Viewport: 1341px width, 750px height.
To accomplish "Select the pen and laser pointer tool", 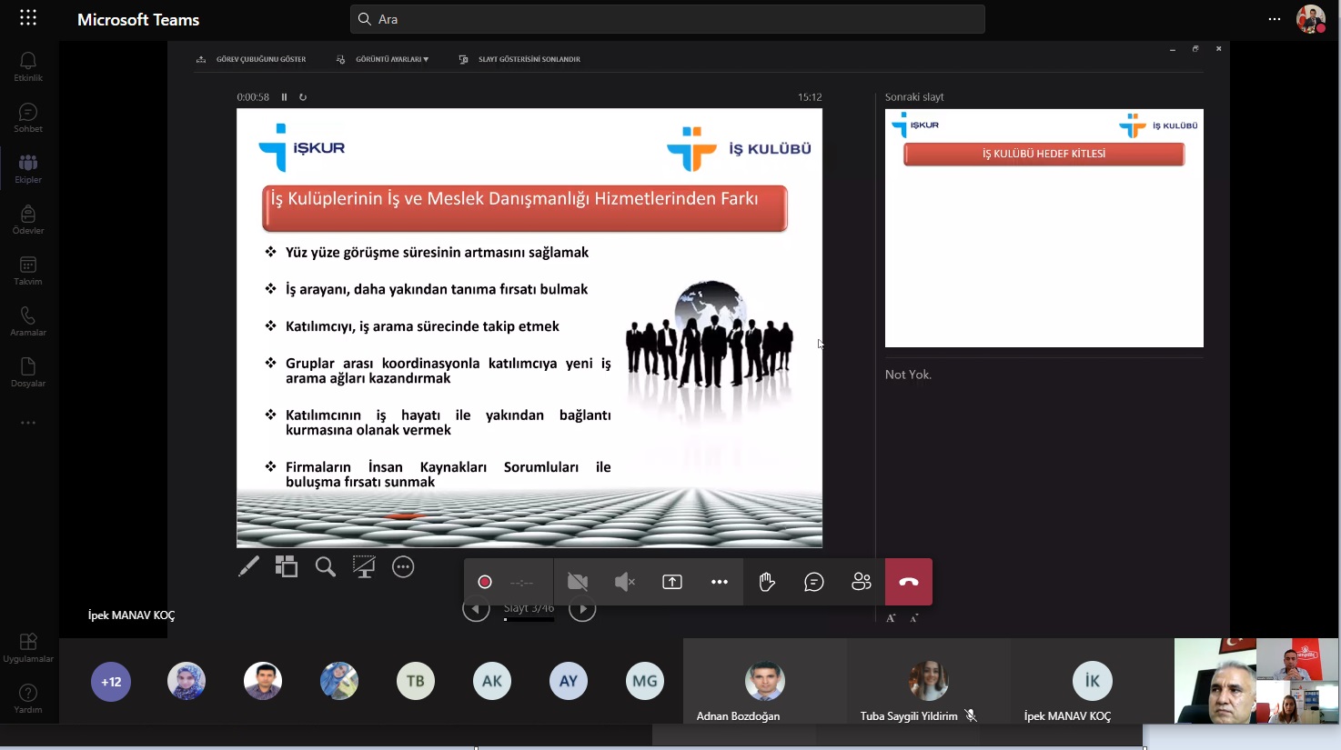I will pos(248,567).
